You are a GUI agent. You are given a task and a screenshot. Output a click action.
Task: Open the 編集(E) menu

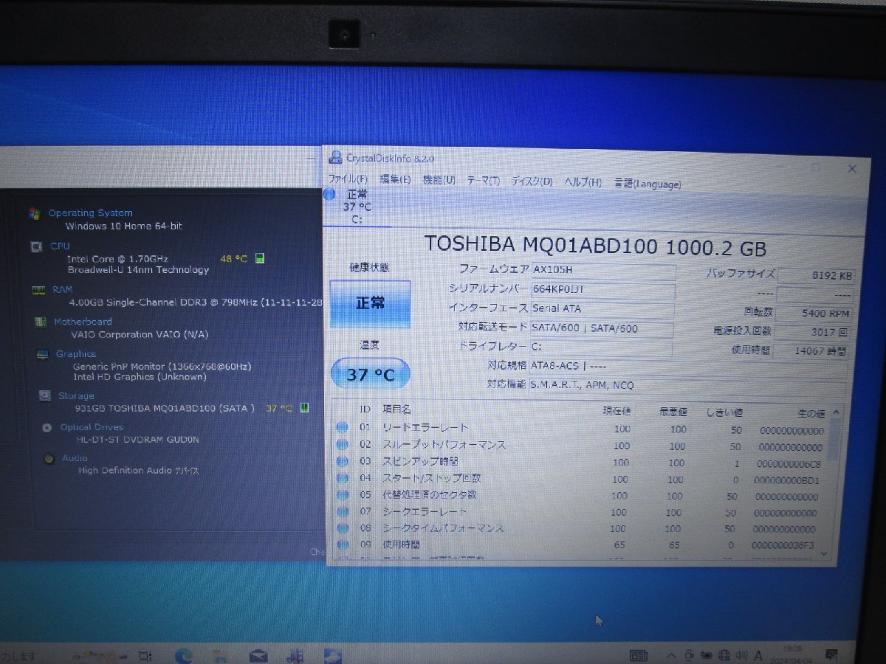click(x=395, y=180)
